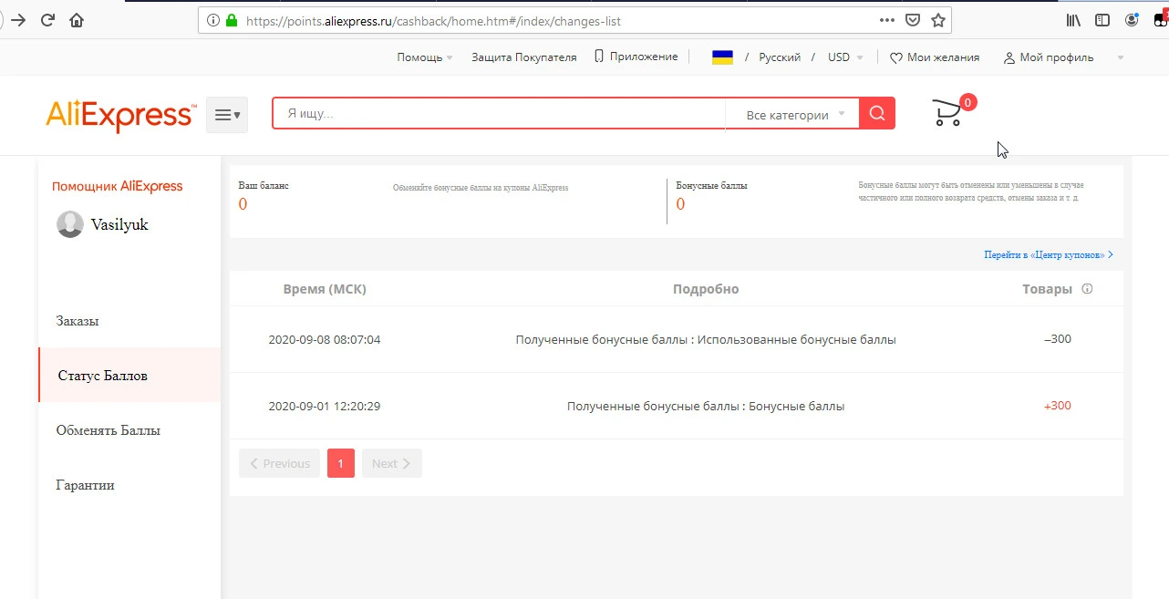
Task: Expand the Помощь dropdown
Action: point(425,57)
